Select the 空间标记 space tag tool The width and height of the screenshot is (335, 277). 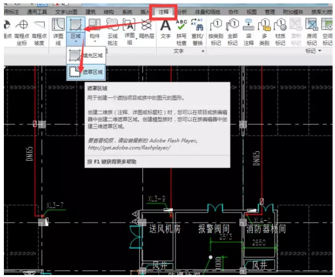coord(327,32)
